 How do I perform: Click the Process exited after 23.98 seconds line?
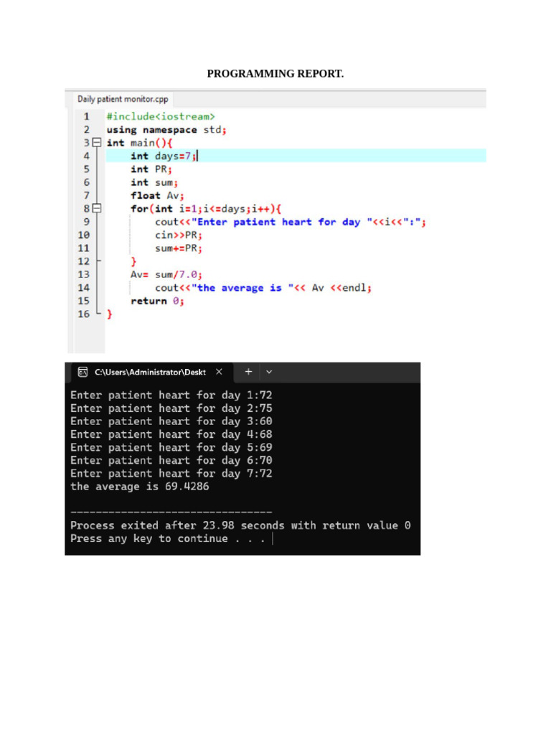240,525
